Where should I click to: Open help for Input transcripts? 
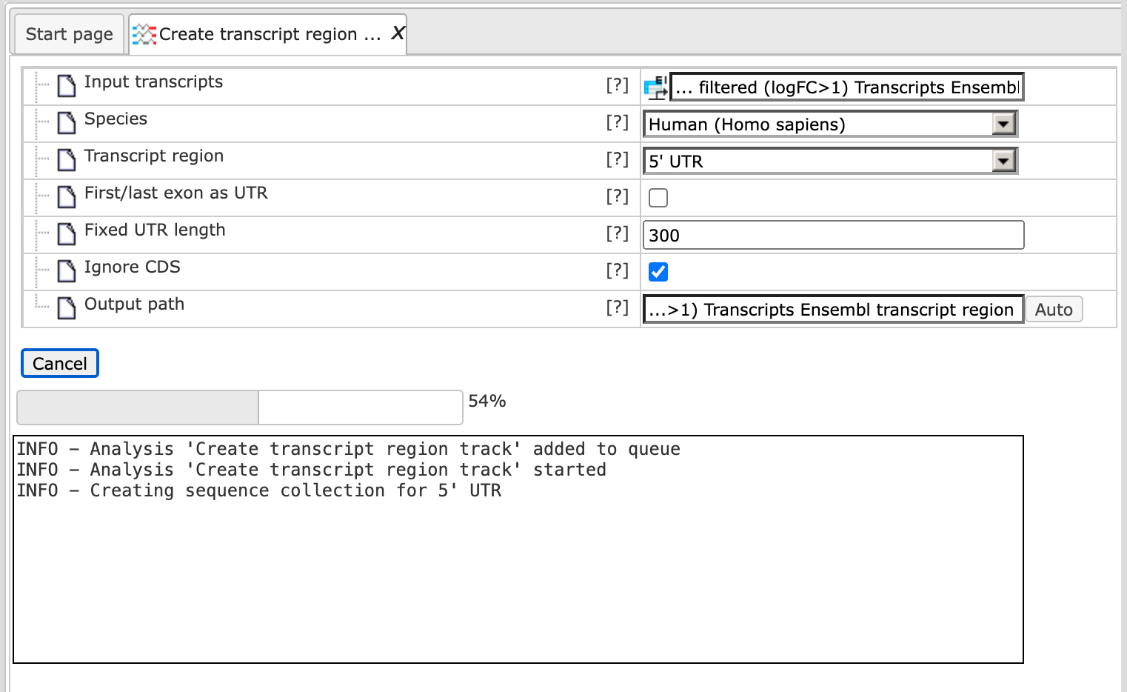(617, 85)
